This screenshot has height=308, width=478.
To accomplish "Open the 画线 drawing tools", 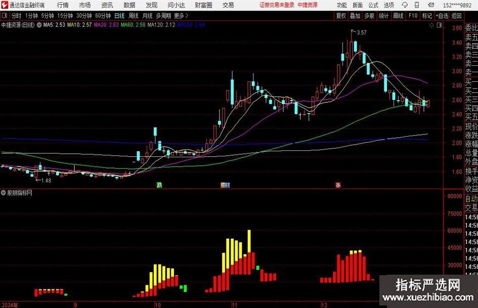I will [x=398, y=16].
